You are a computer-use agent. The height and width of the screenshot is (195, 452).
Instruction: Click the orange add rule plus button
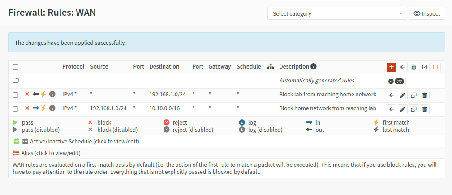[x=392, y=67]
